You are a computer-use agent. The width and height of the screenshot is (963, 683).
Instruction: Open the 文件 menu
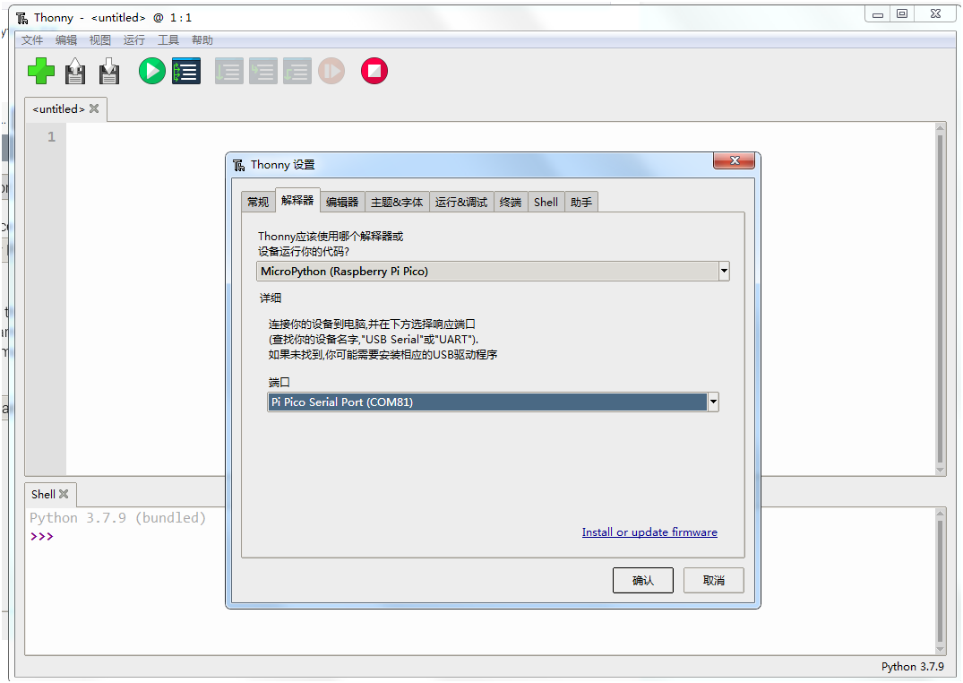coord(32,40)
